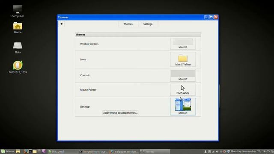Click the rightmost panel corner icon
This screenshot has width=274, height=154.
[x=272, y=151]
